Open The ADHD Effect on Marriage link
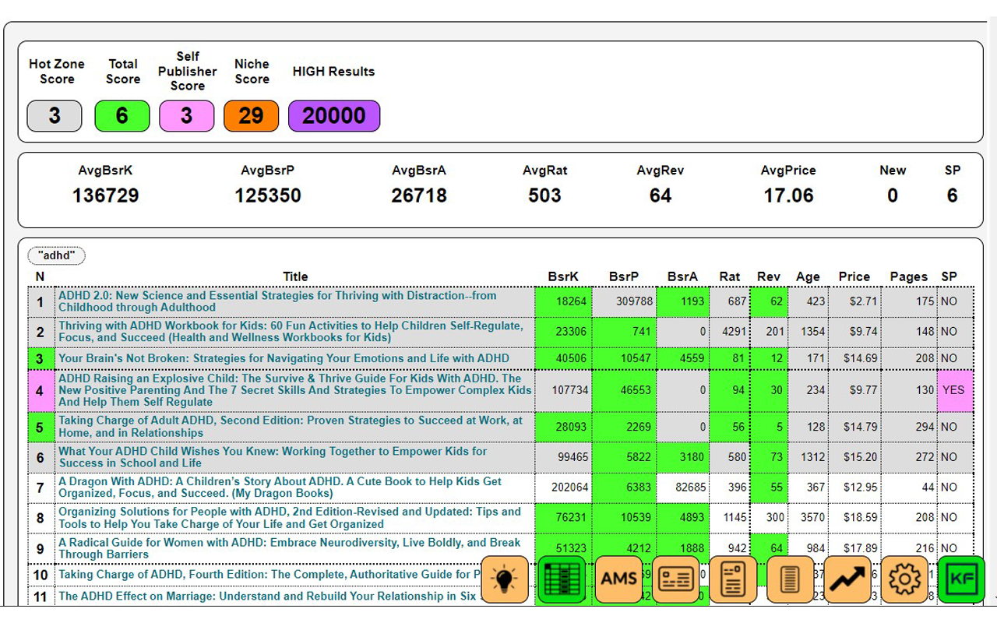This screenshot has width=997, height=623. [267, 597]
